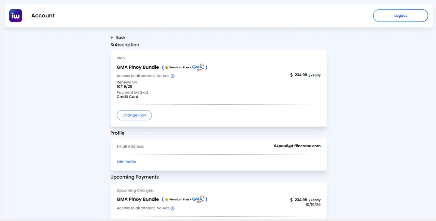Click the $234.99 /Yearly price in Subscription card

pos(305,75)
